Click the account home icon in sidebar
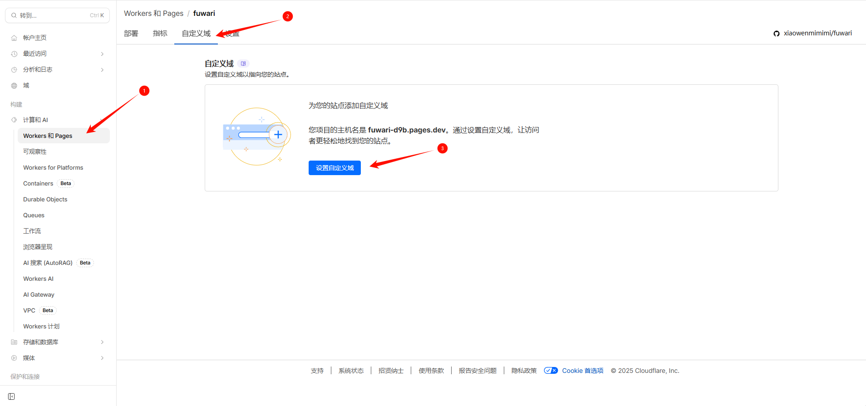The height and width of the screenshot is (406, 866). (14, 38)
